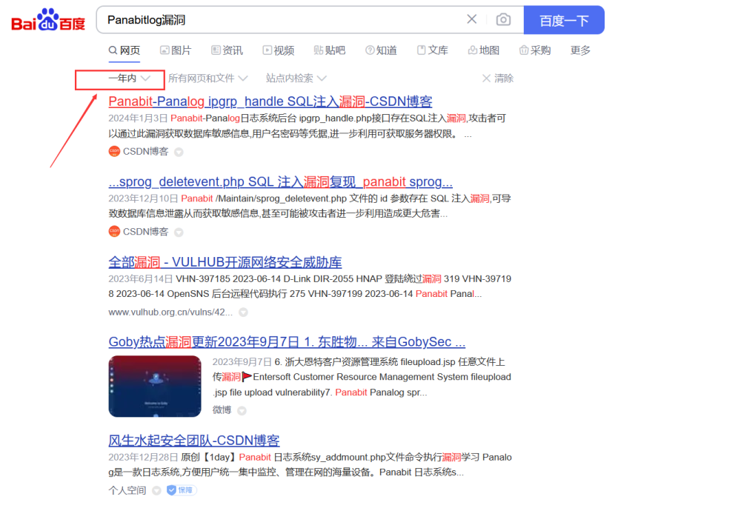Viewport: 741px width, 508px height.
Task: Click the Goby result thumbnail image
Action: (x=155, y=387)
